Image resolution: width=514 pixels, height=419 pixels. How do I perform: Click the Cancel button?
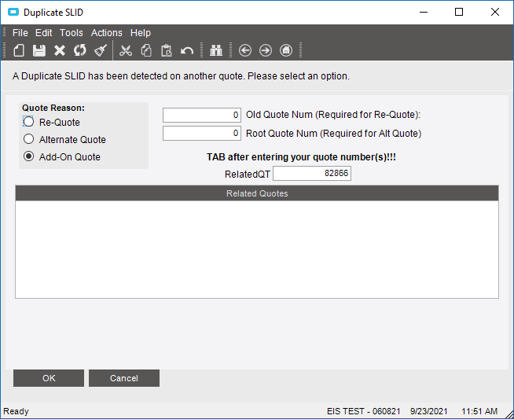click(x=124, y=378)
